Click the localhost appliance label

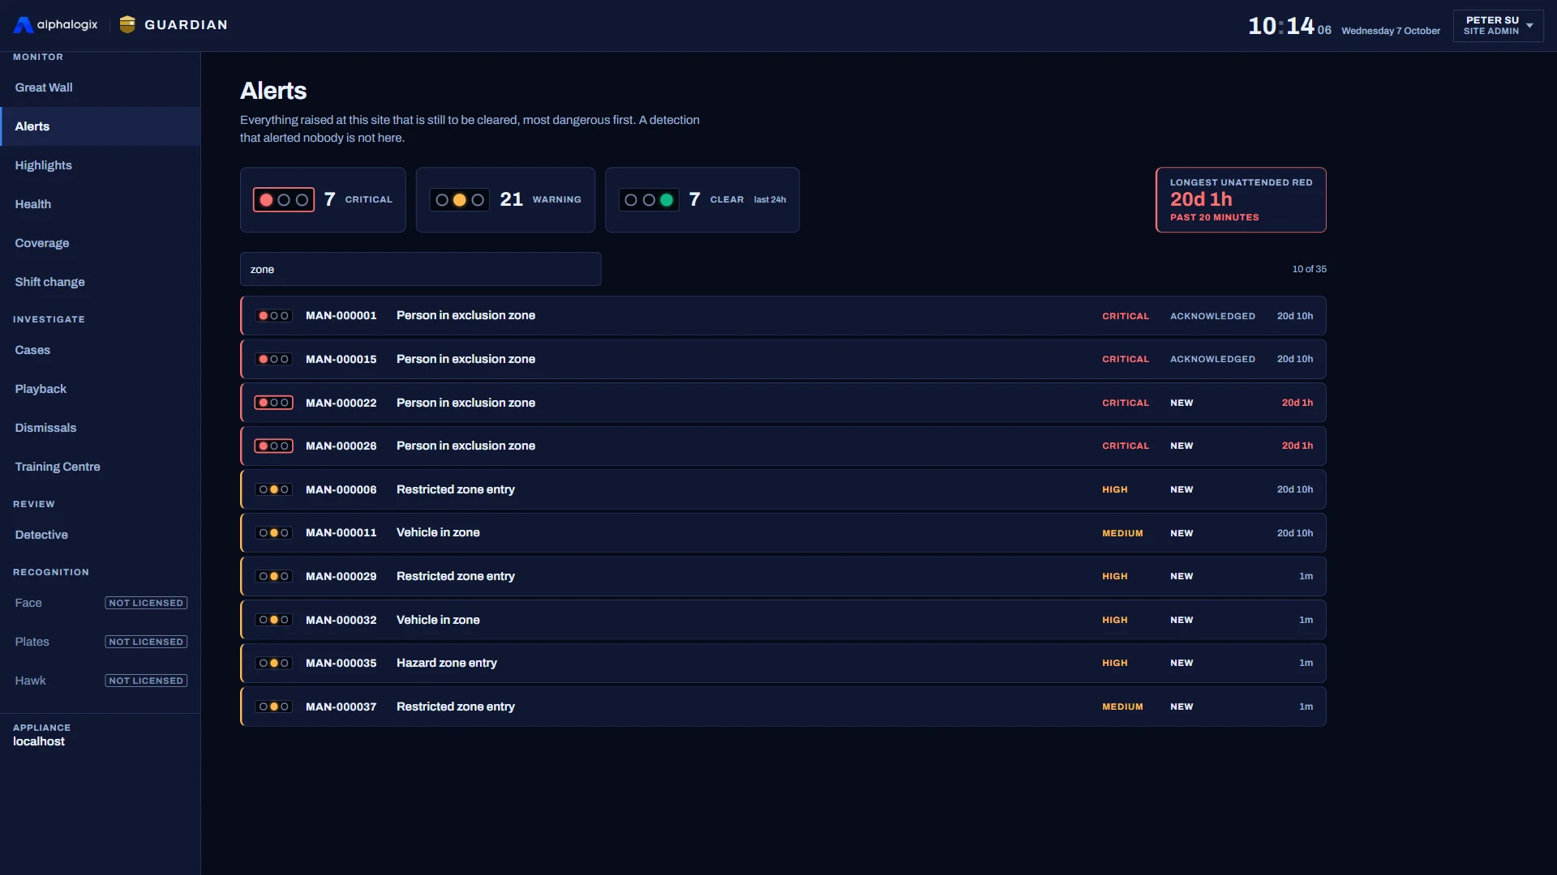[x=39, y=741]
